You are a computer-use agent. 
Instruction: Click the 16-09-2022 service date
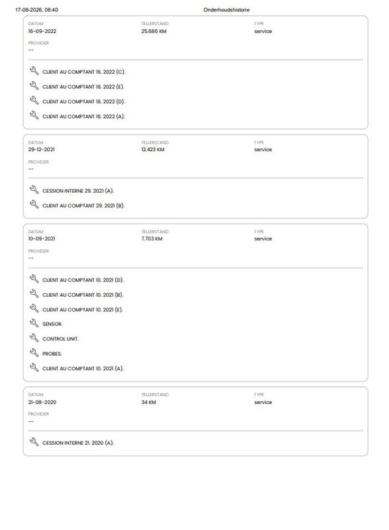42,31
